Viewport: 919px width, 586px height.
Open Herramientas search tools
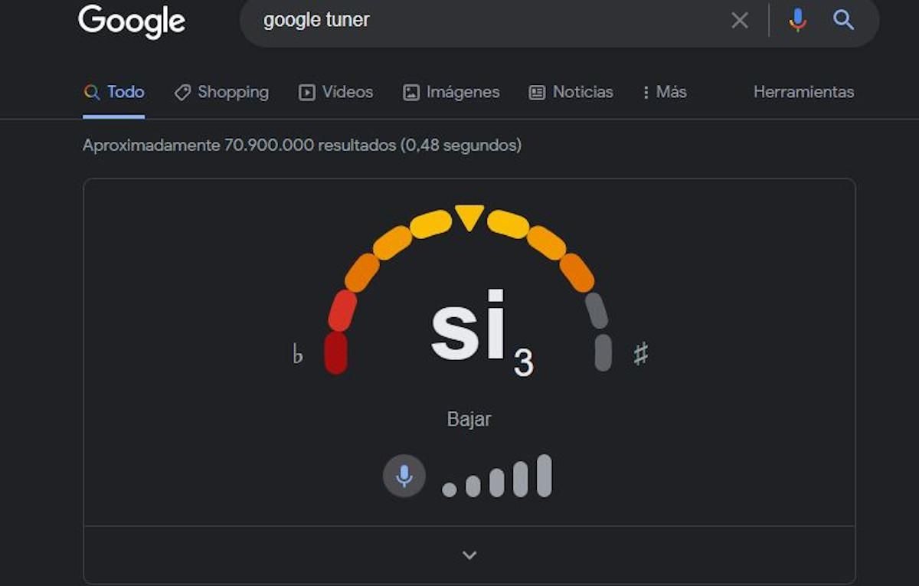803,93
